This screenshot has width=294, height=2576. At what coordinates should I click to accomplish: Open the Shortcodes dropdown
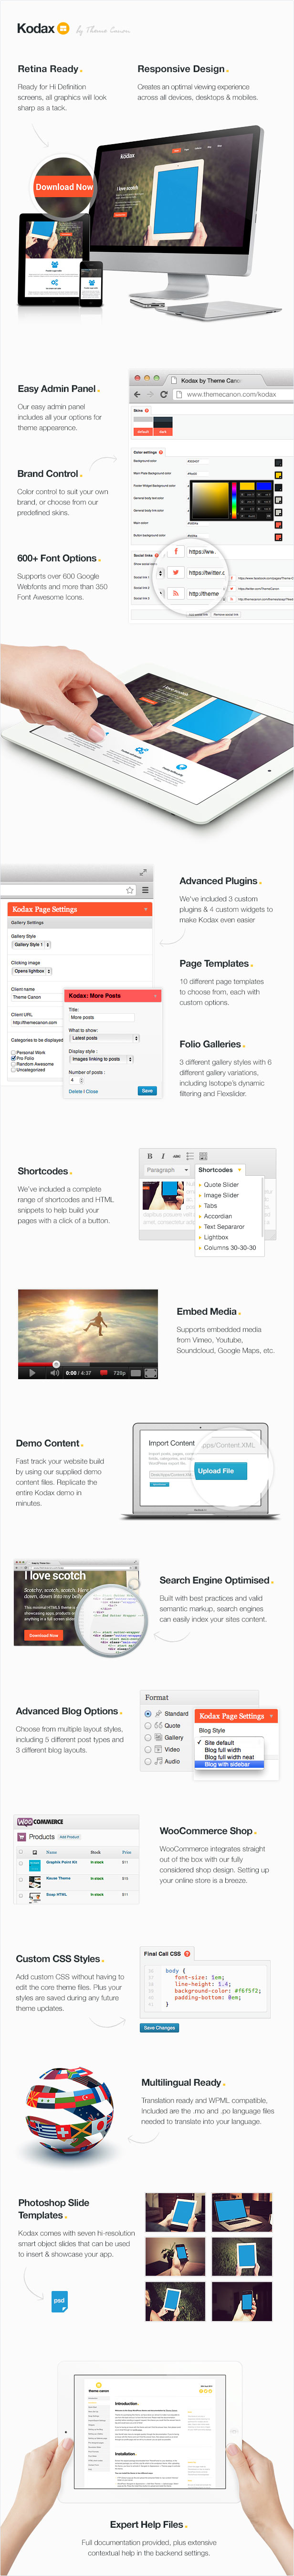(219, 1169)
